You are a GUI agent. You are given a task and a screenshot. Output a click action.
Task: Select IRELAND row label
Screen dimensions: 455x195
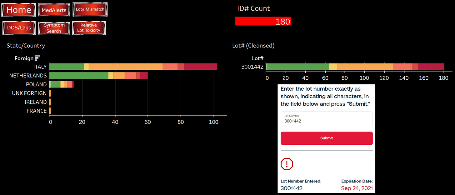(36, 102)
